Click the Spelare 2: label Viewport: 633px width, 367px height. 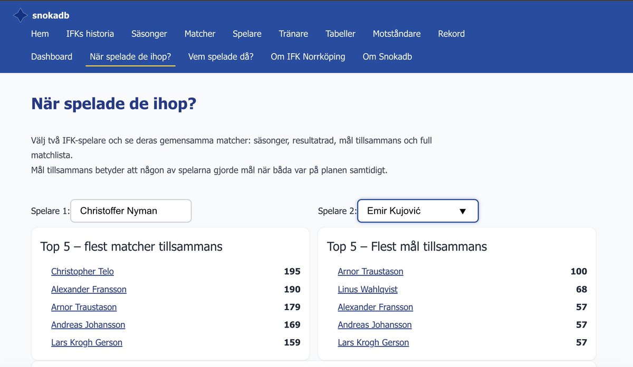coord(337,211)
